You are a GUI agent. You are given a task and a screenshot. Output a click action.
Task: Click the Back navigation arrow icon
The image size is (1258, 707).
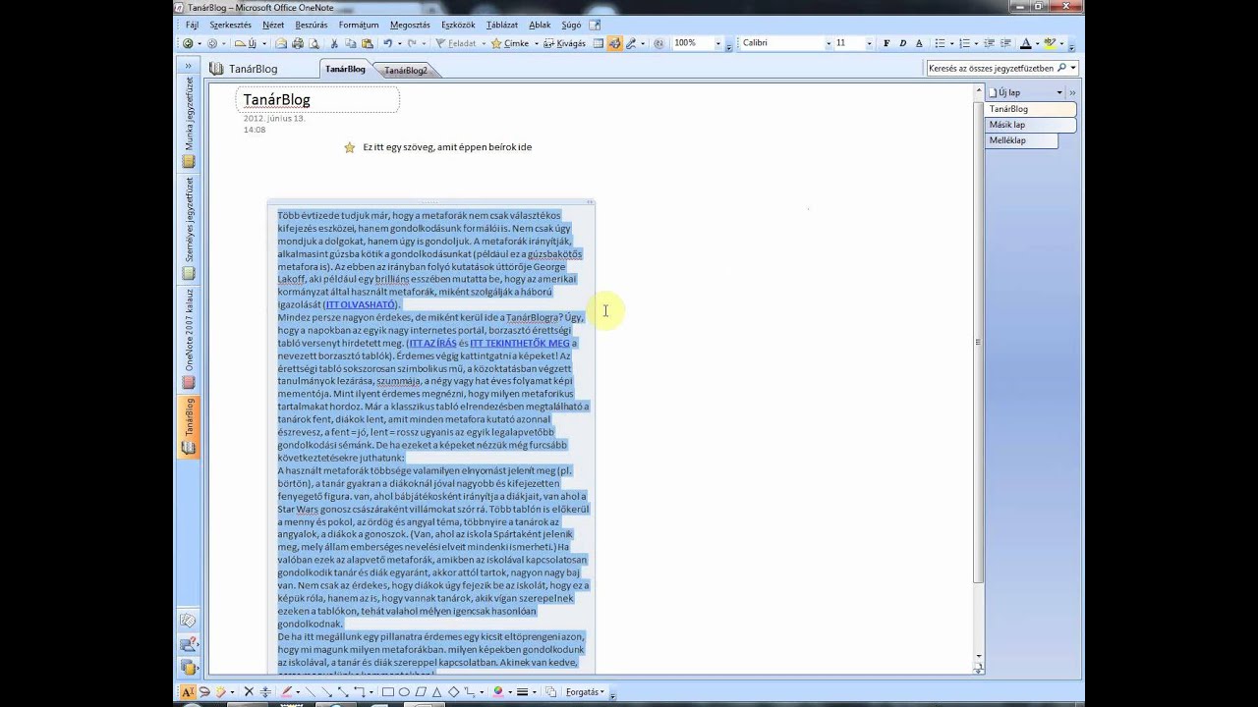188,43
